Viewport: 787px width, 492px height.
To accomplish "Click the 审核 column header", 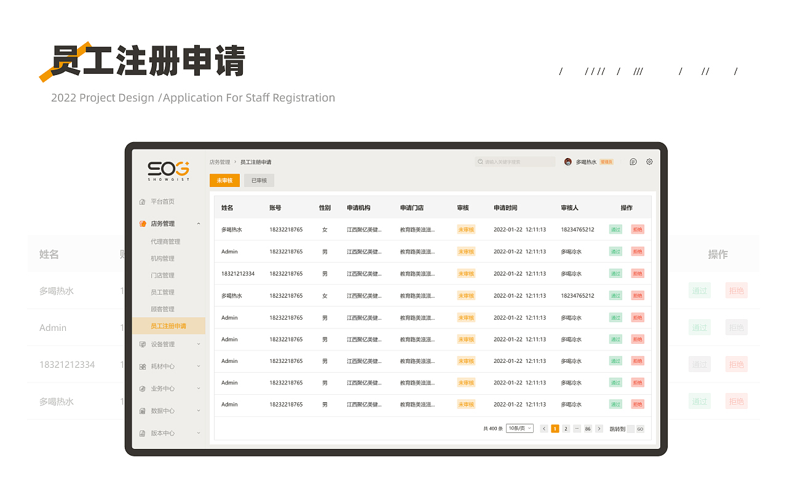I will 463,208.
